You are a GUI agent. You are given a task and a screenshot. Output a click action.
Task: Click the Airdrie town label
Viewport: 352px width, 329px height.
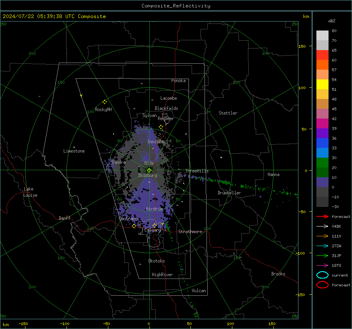coord(154,209)
